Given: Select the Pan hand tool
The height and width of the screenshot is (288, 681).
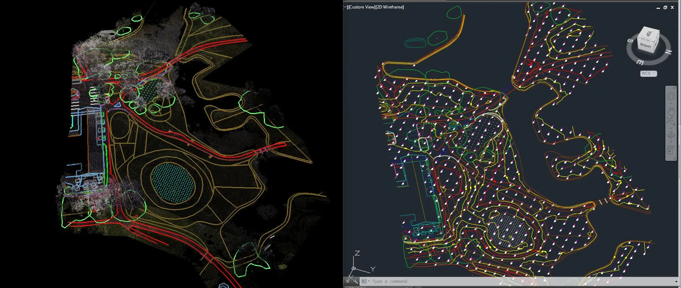Looking at the screenshot, I should coord(671,111).
